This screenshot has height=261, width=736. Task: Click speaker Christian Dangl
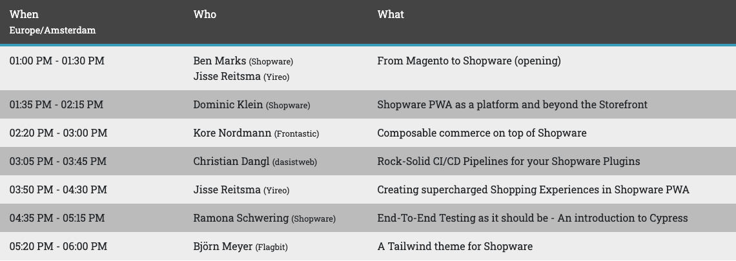coord(231,162)
